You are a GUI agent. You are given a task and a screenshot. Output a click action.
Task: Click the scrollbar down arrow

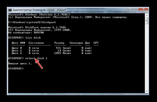[x=147, y=91]
